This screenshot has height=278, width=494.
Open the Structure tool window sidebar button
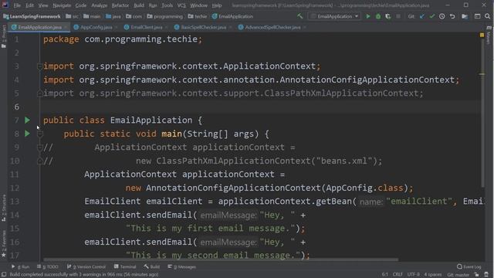pyautogui.click(x=3, y=208)
